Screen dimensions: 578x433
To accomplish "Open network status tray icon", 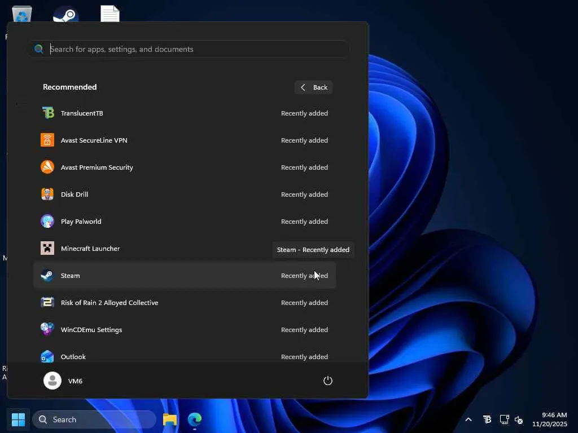I will (x=504, y=419).
